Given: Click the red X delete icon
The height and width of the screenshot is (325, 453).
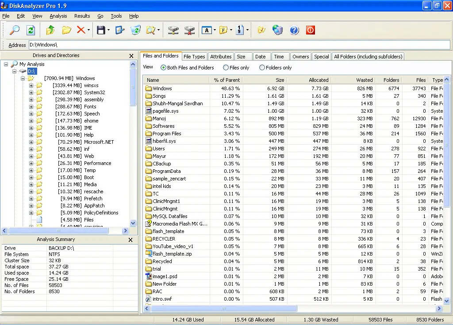Looking at the screenshot, I should [x=81, y=30].
